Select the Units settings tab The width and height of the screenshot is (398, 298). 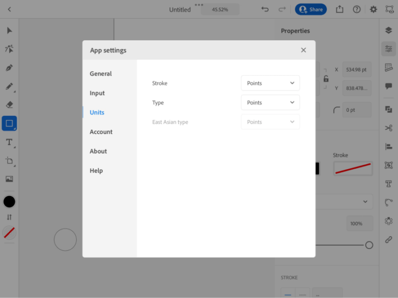point(97,112)
